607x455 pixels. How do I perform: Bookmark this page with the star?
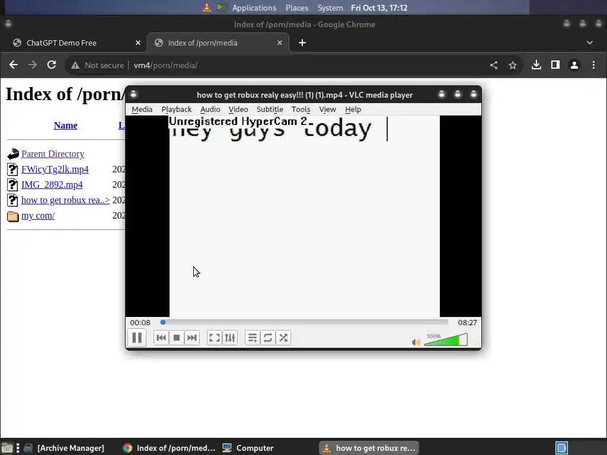click(513, 65)
